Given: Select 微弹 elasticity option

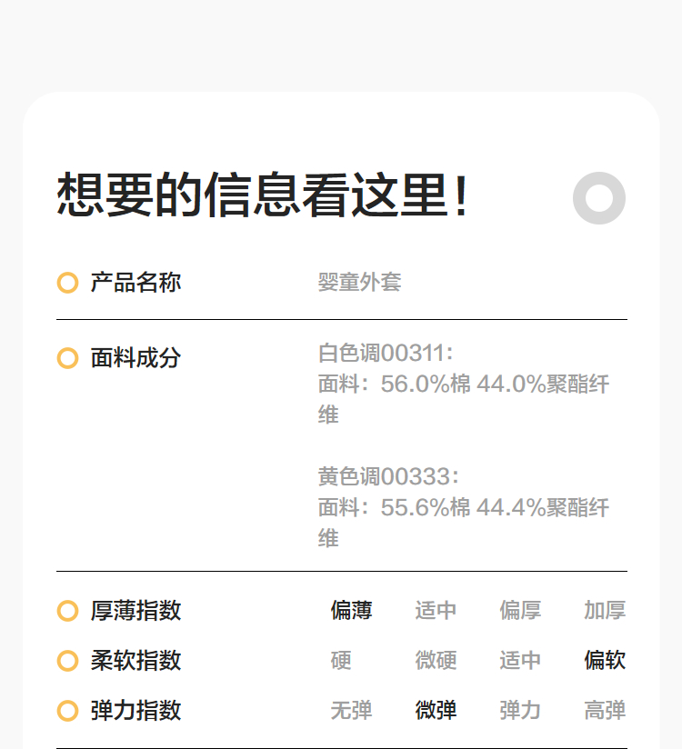Looking at the screenshot, I should 436,711.
